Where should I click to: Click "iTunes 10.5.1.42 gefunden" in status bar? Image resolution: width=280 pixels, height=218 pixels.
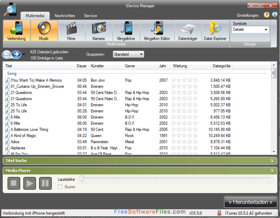[248, 213]
